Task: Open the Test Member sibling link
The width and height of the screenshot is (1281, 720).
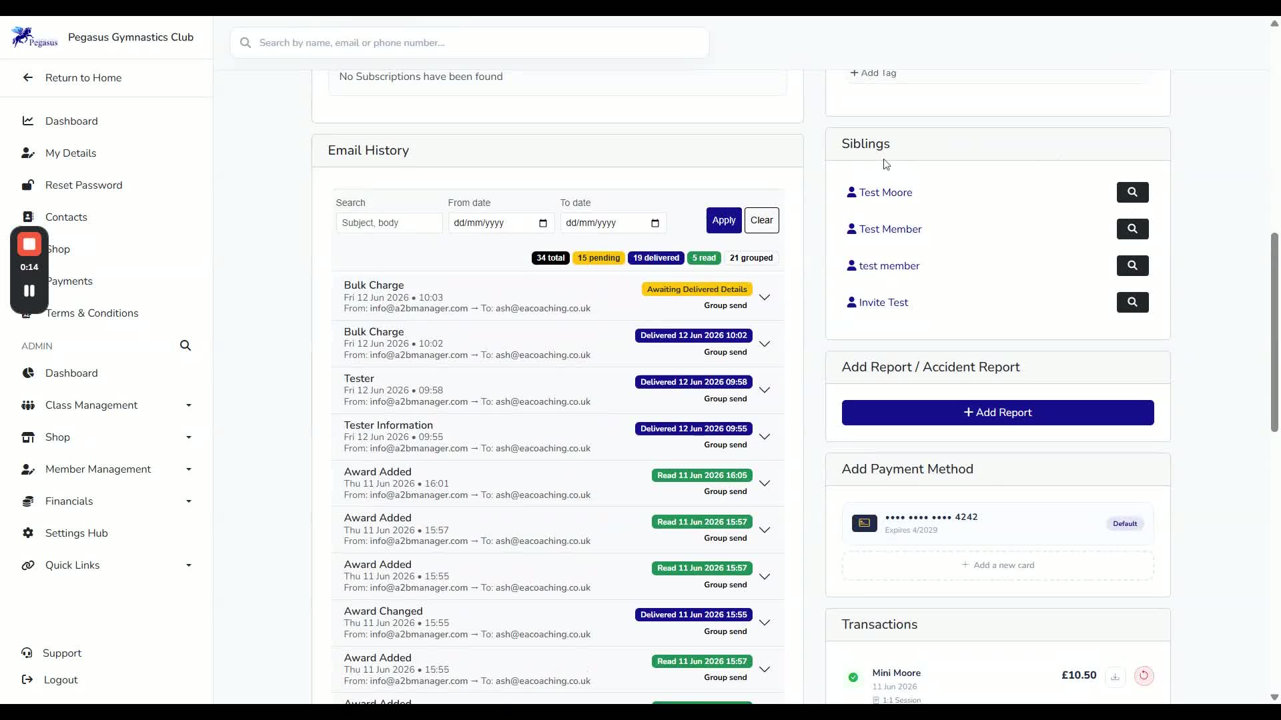Action: pos(890,229)
